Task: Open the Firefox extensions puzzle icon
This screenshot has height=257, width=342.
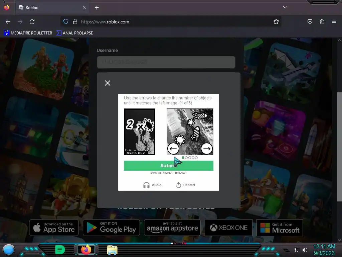Action: coord(322,21)
